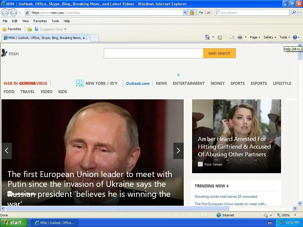Open the File menu
Screen dimensions: 303x227
click(x=5, y=21)
